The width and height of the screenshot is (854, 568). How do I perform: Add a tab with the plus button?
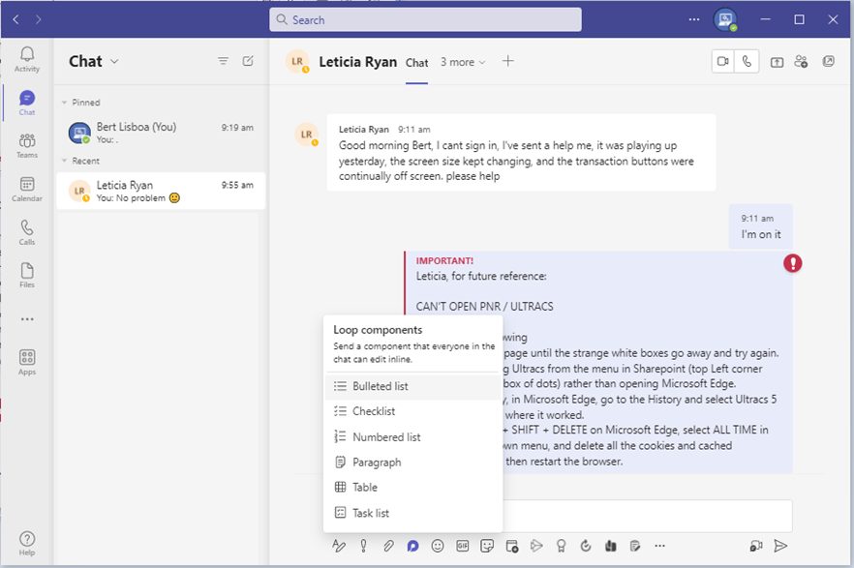507,61
